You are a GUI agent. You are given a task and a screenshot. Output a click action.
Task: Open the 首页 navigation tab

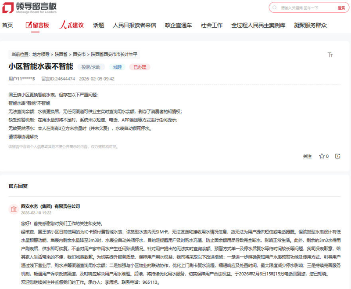pyautogui.click(x=8, y=25)
